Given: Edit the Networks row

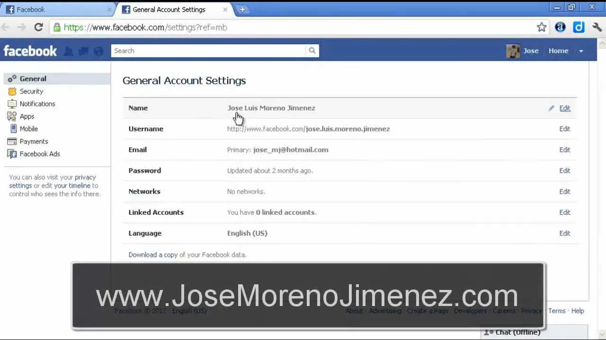Looking at the screenshot, I should 565,191.
